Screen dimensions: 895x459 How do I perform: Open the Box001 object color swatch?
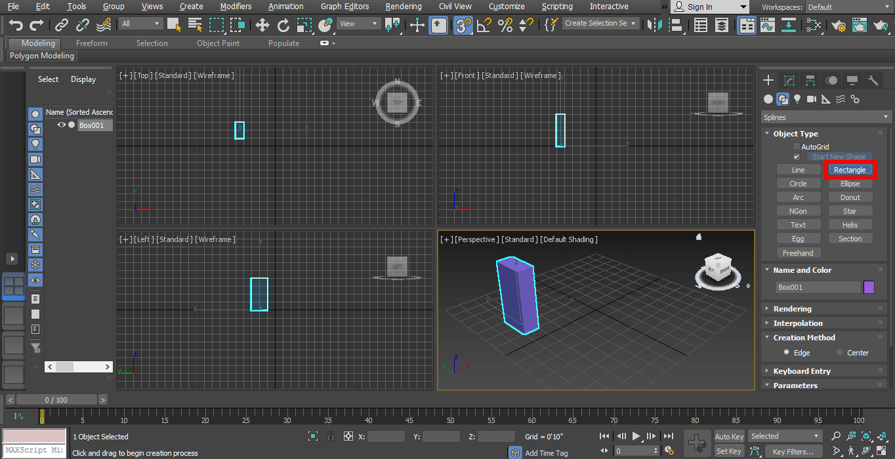869,287
